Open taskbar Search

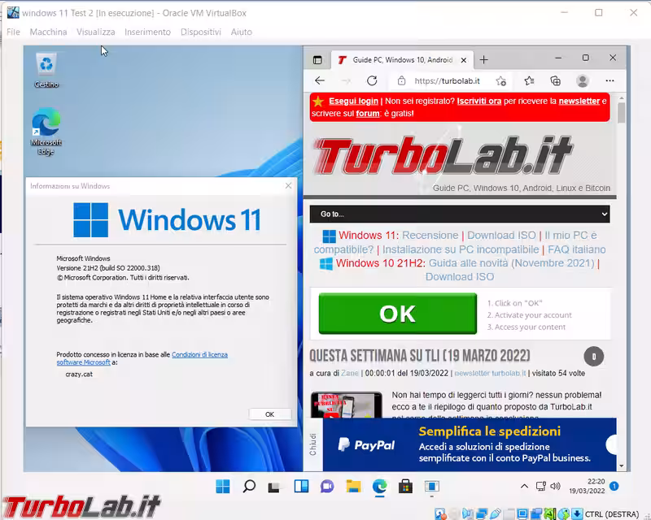point(249,487)
